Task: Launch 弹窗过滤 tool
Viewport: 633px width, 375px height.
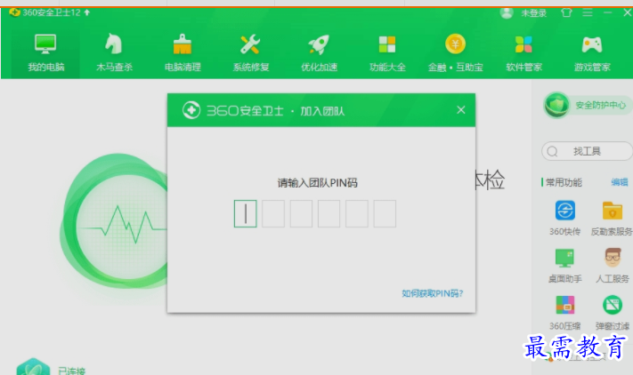Action: pyautogui.click(x=612, y=313)
